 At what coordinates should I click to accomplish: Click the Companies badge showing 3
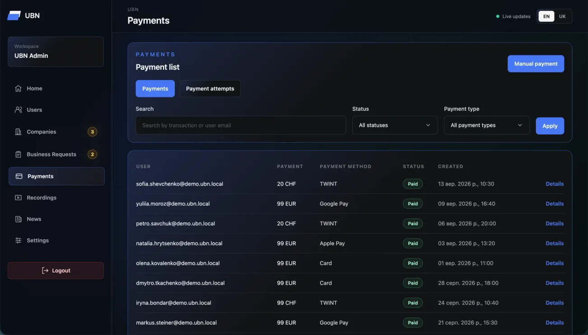(92, 132)
